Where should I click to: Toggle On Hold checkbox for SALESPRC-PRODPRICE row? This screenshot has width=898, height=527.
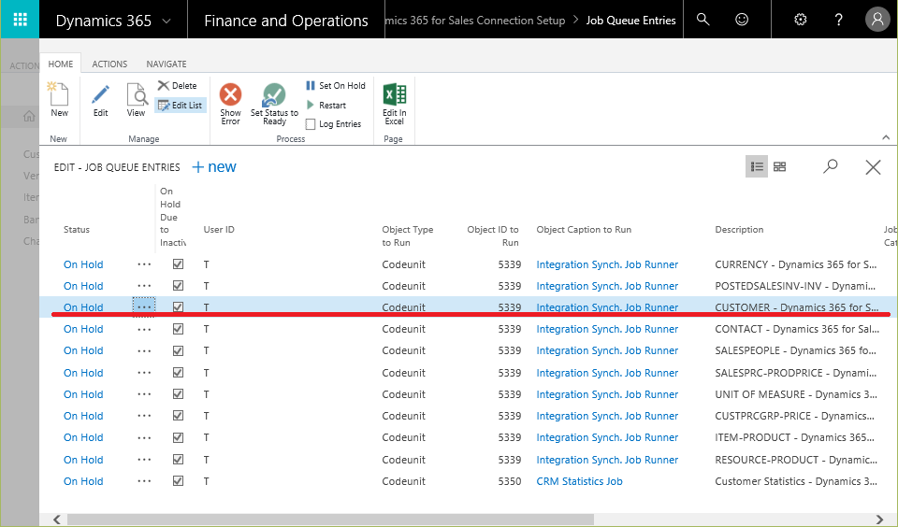(178, 373)
